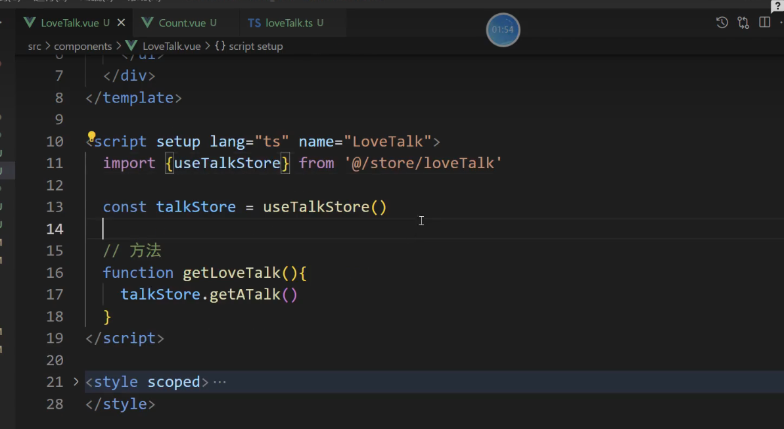Image resolution: width=784 pixels, height=429 pixels.
Task: Click the Vue icon on LoveTalk.vue tab
Action: (x=30, y=22)
